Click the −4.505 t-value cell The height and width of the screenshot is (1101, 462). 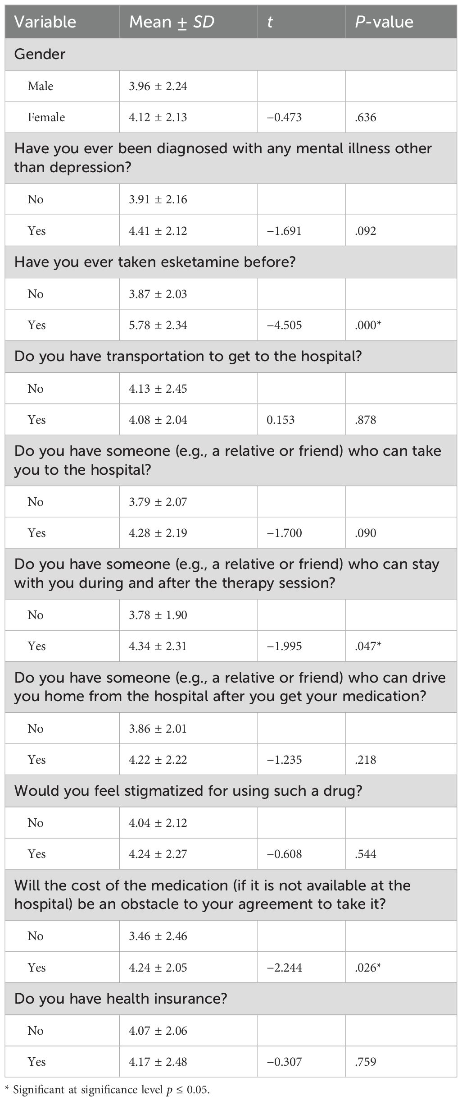(284, 325)
